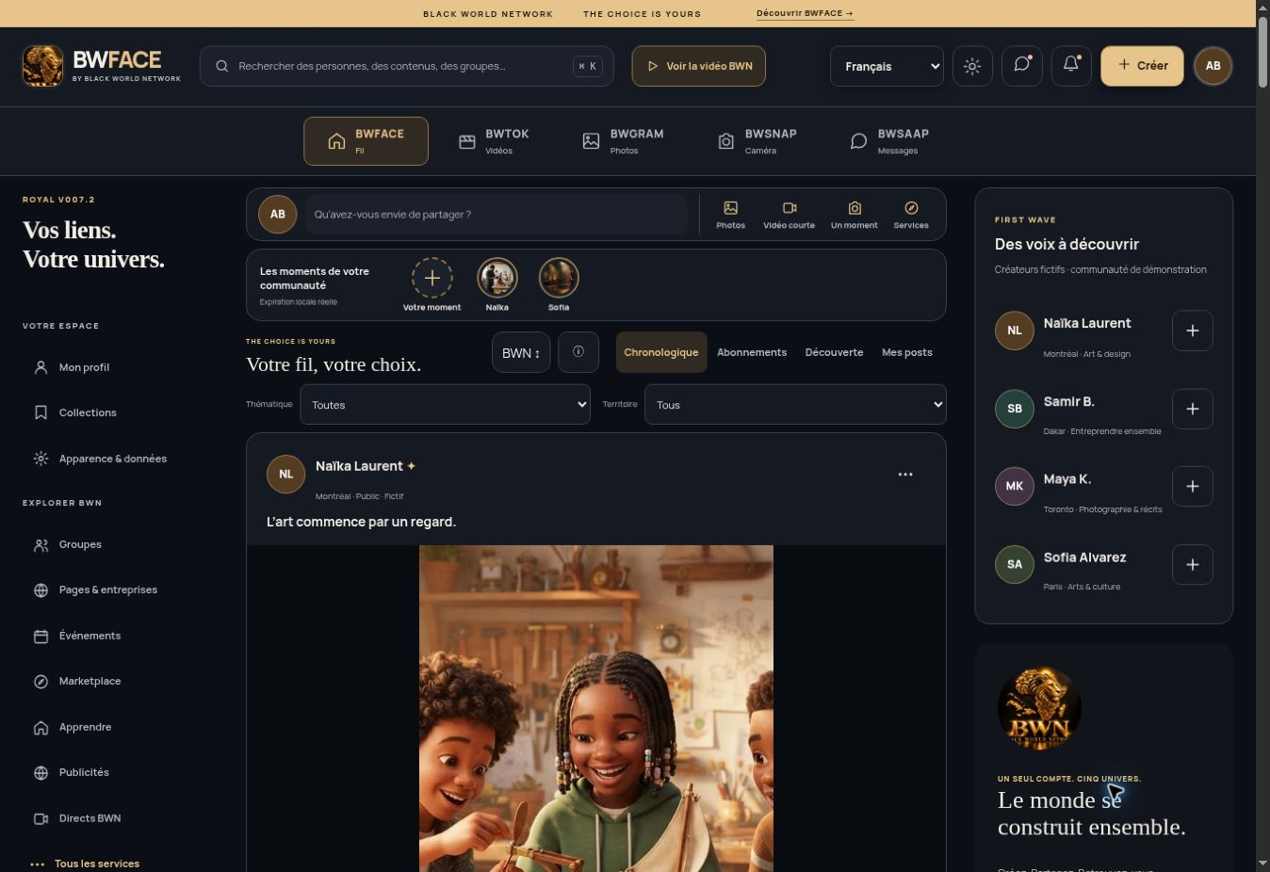This screenshot has width=1270, height=872.
Task: Click the Un moment camera icon
Action: pos(855,215)
